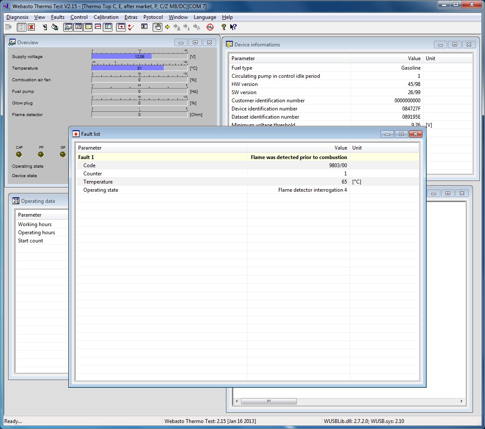
Task: Click Value header in Device informations
Action: [387, 58]
